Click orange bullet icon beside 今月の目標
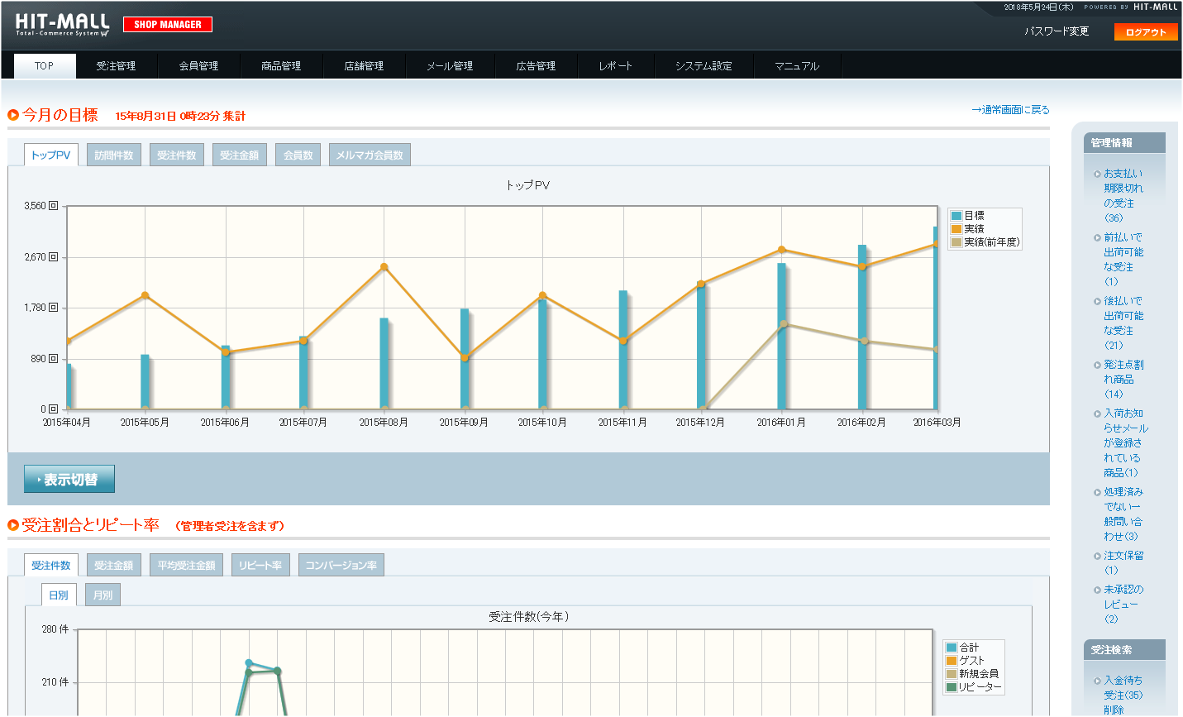 pos(13,115)
